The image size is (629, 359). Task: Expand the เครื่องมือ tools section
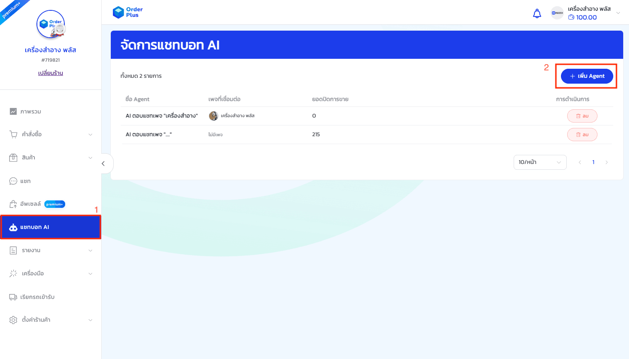[50, 273]
